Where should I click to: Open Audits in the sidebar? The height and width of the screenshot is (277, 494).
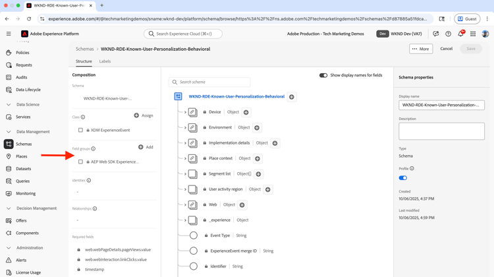click(22, 77)
